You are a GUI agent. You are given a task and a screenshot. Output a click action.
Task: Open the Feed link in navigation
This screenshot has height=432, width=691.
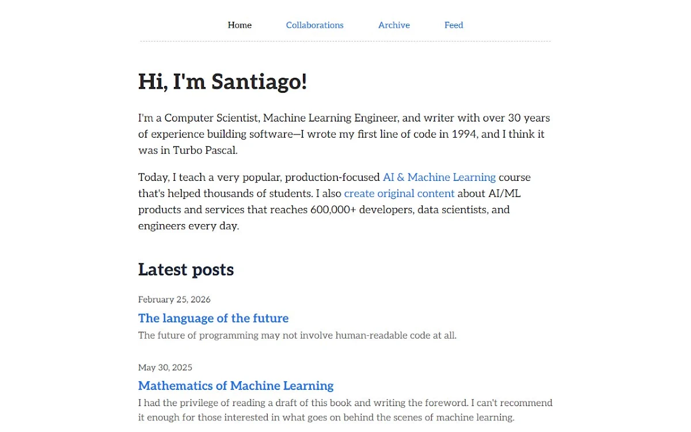coord(454,25)
